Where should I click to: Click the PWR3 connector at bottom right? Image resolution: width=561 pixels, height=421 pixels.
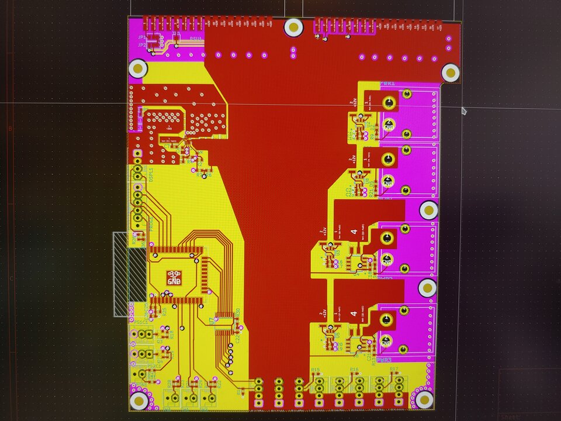coord(384,360)
